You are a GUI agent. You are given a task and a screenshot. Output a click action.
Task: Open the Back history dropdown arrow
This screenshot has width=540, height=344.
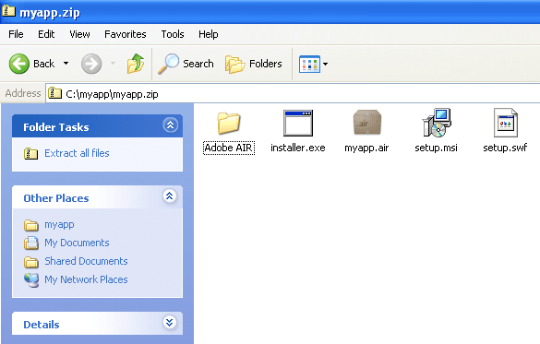point(66,64)
